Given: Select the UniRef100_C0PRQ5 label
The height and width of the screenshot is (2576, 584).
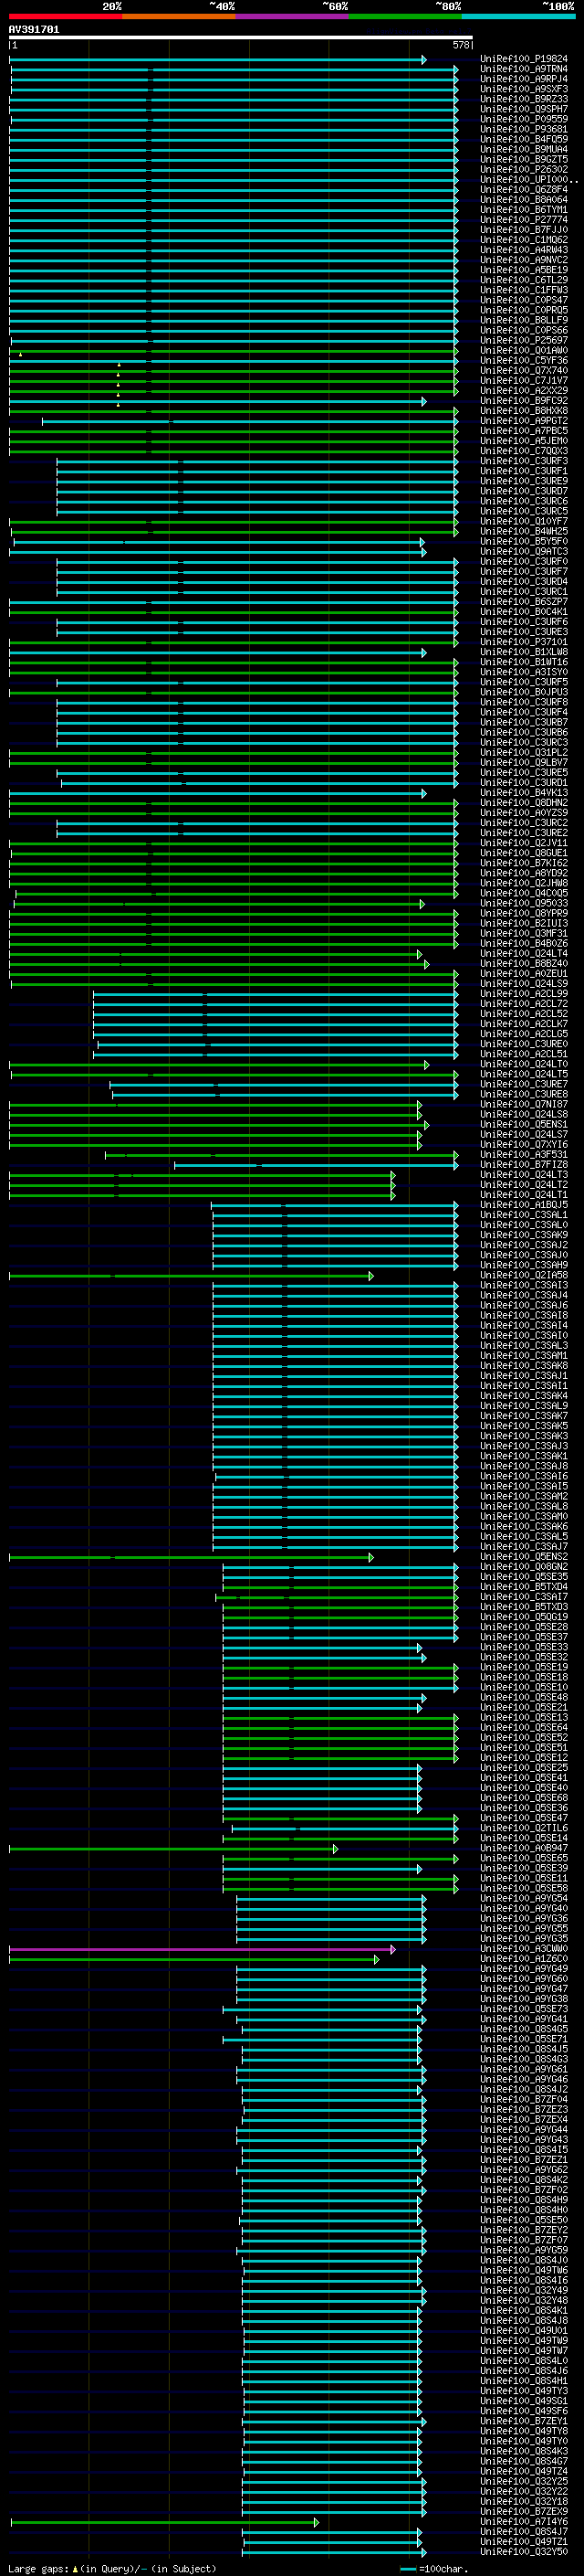Looking at the screenshot, I should pyautogui.click(x=524, y=311).
